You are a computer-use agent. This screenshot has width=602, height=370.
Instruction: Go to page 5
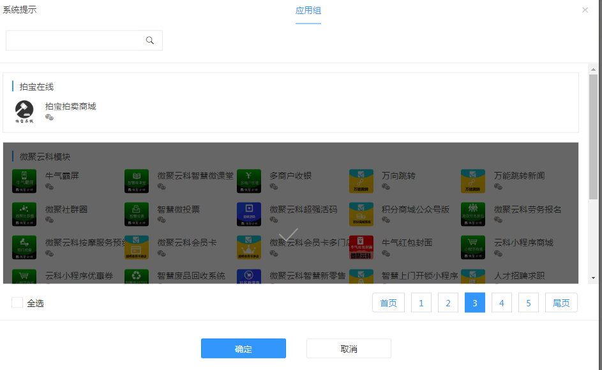[x=529, y=302]
